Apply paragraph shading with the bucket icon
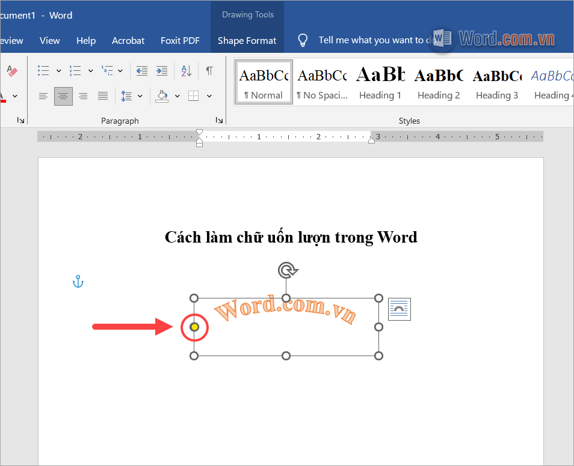The height and width of the screenshot is (466, 574). point(162,96)
